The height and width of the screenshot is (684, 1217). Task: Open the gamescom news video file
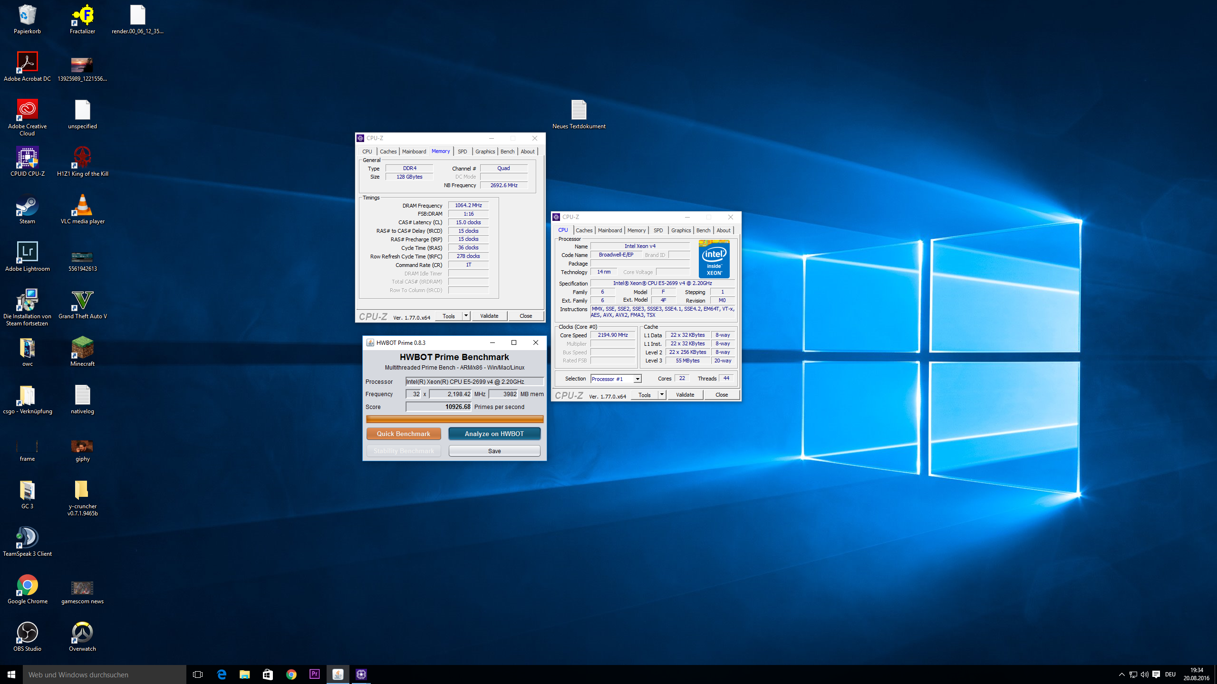[82, 592]
